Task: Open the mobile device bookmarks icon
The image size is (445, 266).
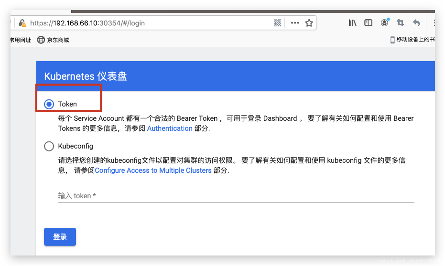Action: (x=392, y=40)
